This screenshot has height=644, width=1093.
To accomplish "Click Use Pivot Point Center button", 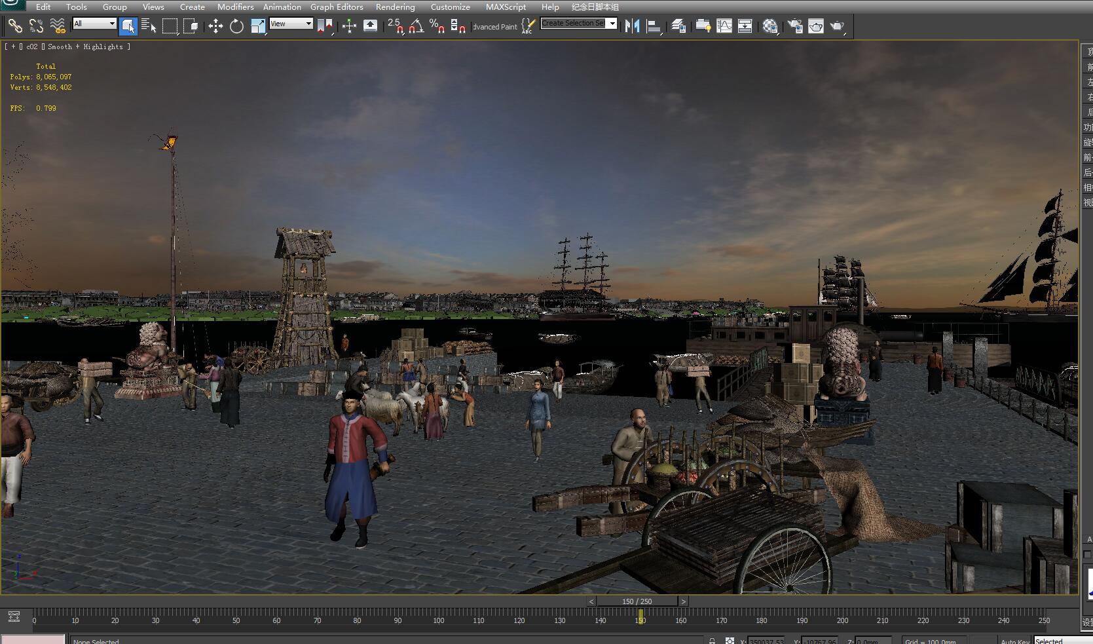I will [x=325, y=26].
